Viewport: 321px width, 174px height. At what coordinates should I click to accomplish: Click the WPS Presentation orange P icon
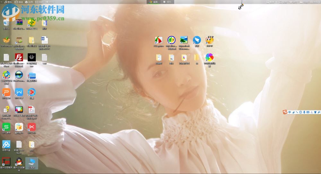(x=6, y=92)
